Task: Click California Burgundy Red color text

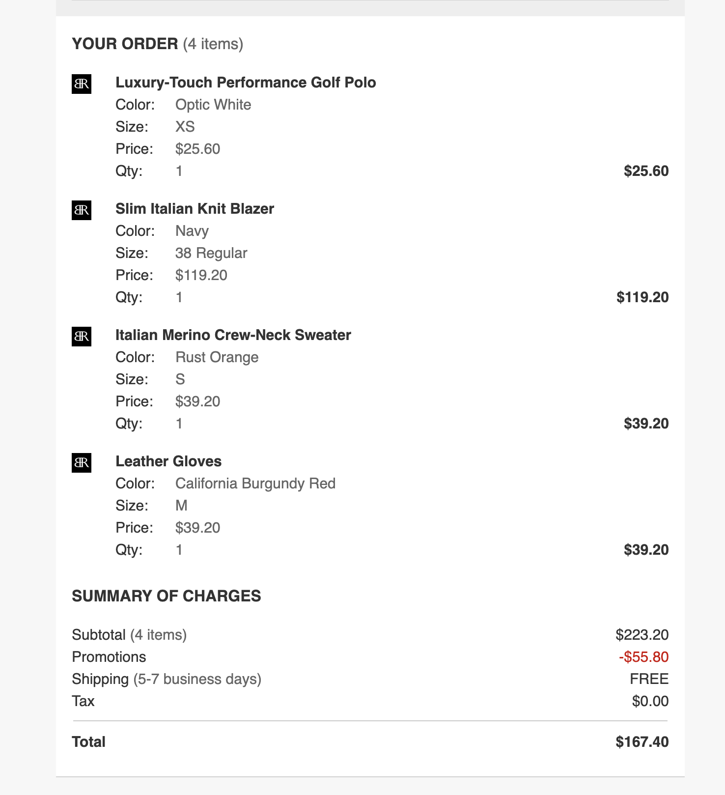Action: point(255,483)
